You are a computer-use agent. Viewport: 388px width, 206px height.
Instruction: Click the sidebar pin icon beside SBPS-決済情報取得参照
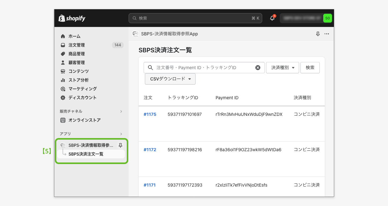(120, 145)
